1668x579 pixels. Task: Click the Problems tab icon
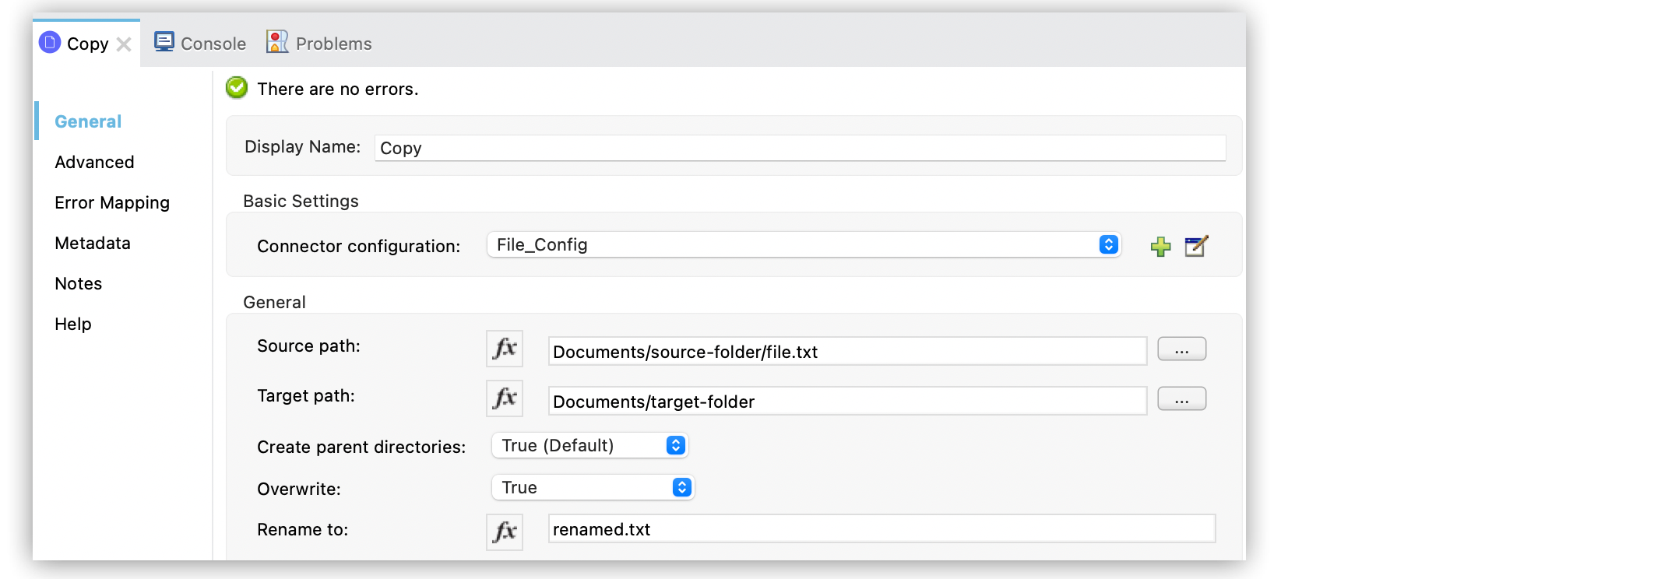(276, 41)
